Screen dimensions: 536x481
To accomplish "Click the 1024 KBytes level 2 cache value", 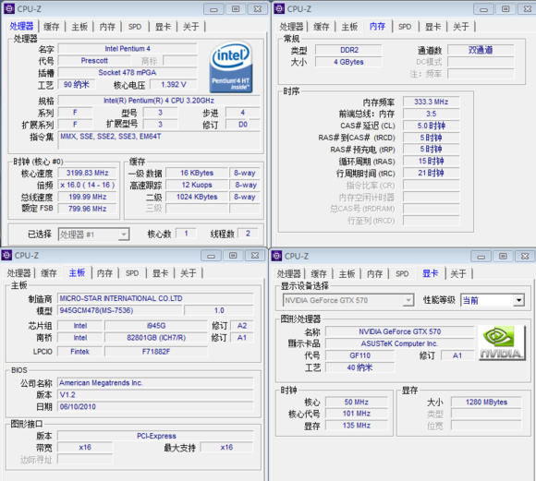I will [197, 197].
